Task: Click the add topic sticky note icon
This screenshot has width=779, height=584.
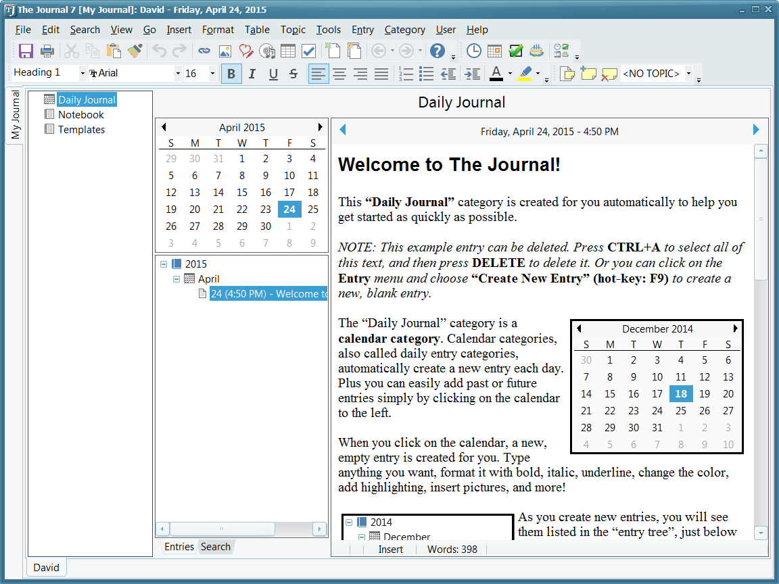Action: (x=588, y=74)
